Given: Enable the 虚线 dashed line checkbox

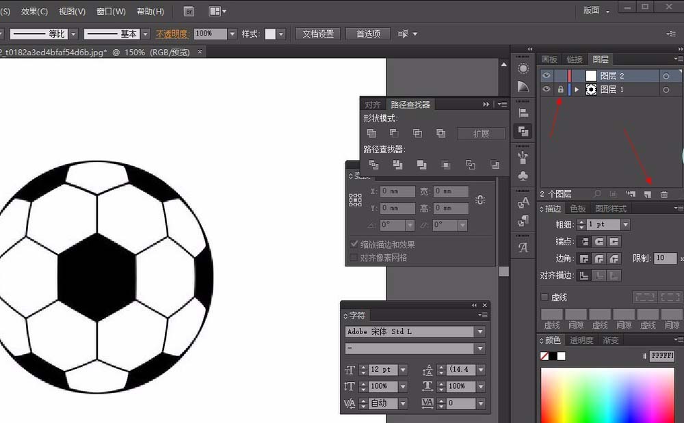Looking at the screenshot, I should click(544, 297).
